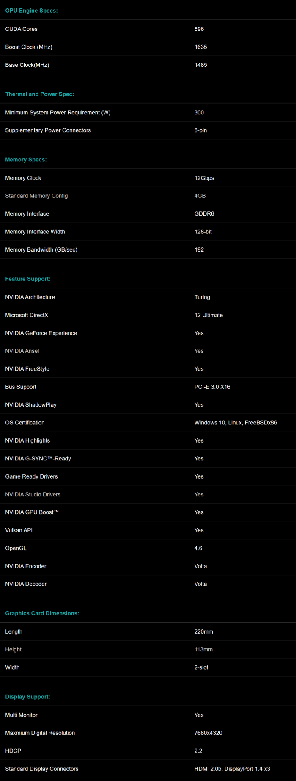This screenshot has height=781, width=296.
Task: Click the NVIDIA Decoder label
Action: [x=26, y=584]
